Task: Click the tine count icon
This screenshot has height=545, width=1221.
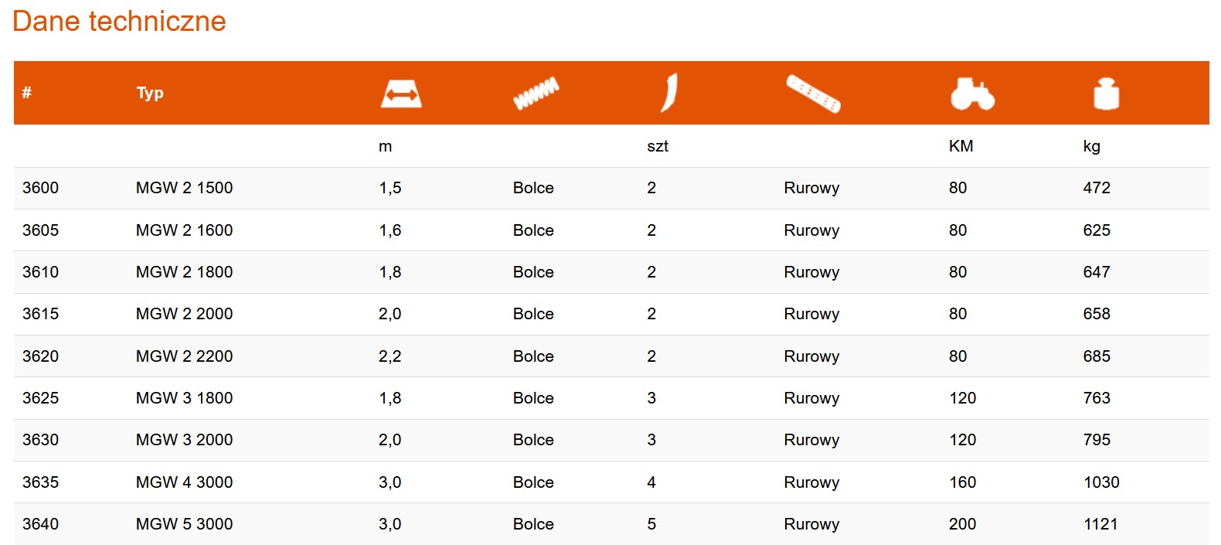Action: (x=669, y=93)
